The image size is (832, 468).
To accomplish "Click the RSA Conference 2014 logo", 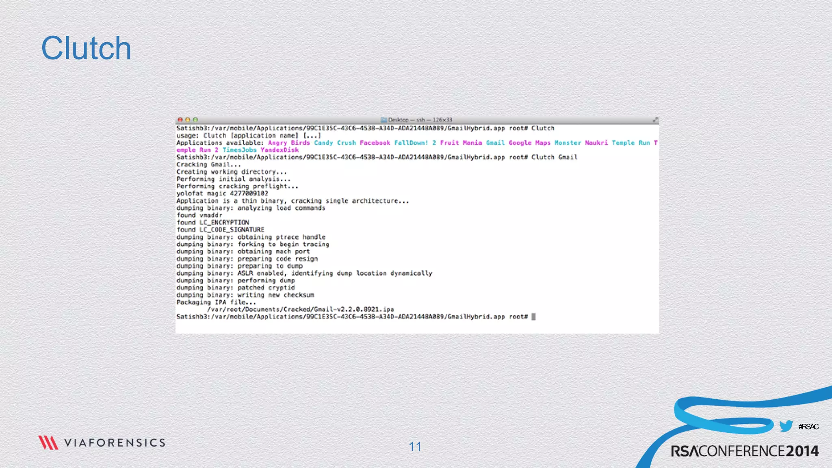I will click(x=744, y=451).
